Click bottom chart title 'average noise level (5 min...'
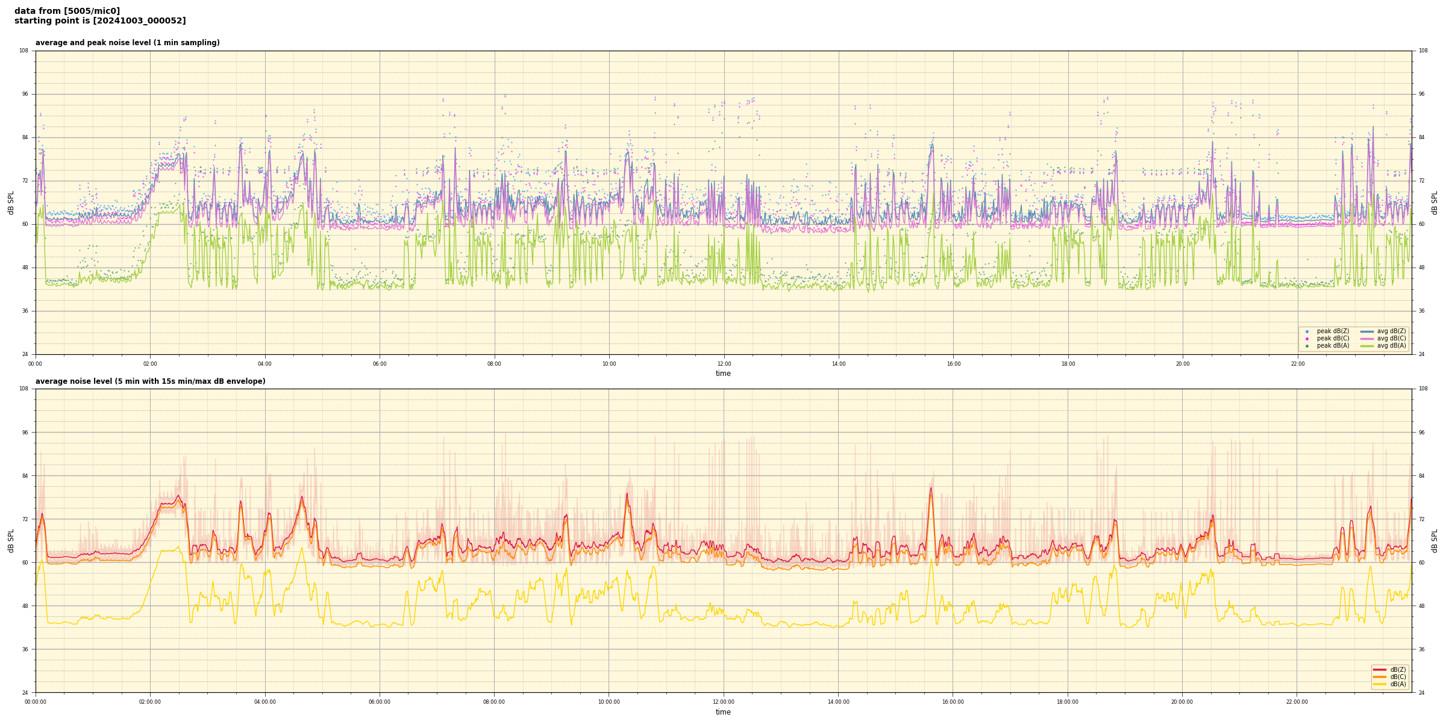 click(x=150, y=381)
